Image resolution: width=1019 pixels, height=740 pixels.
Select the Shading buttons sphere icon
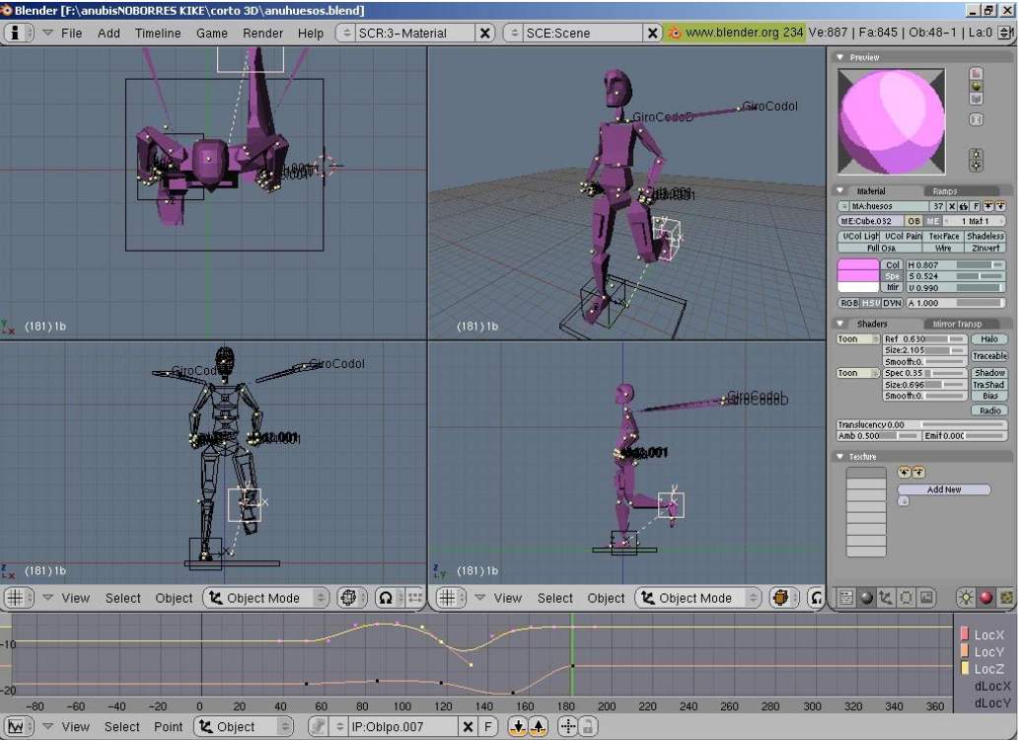click(x=865, y=597)
